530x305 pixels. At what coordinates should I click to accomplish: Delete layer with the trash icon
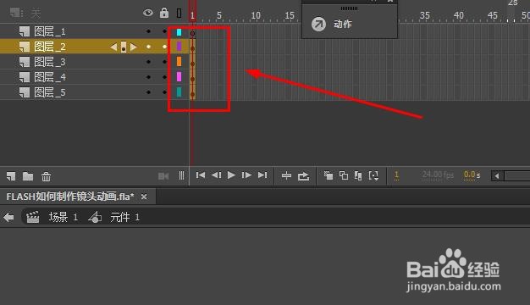(46, 176)
